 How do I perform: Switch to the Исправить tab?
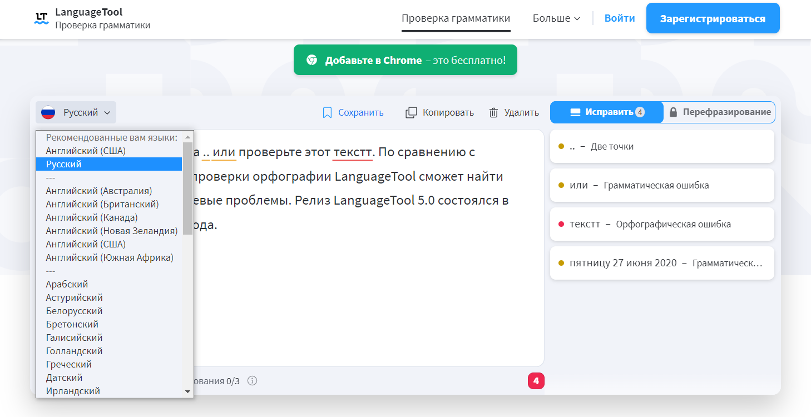click(607, 112)
